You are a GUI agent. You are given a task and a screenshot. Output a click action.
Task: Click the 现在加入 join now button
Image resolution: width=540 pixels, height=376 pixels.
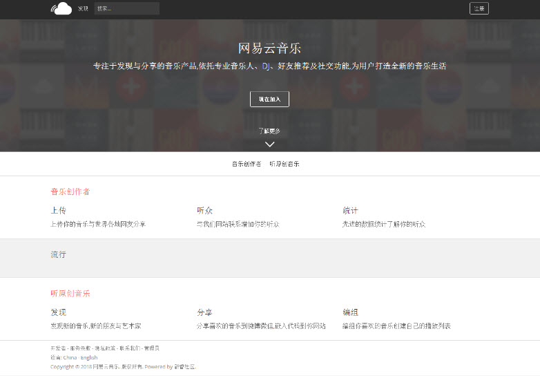click(269, 100)
